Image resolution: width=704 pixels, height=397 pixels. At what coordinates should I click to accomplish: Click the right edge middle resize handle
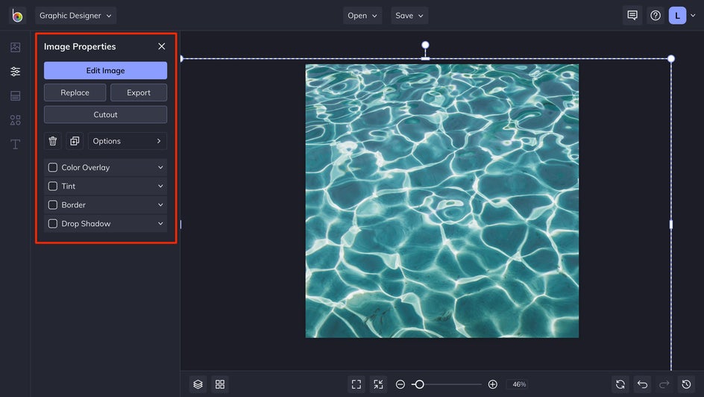click(671, 224)
